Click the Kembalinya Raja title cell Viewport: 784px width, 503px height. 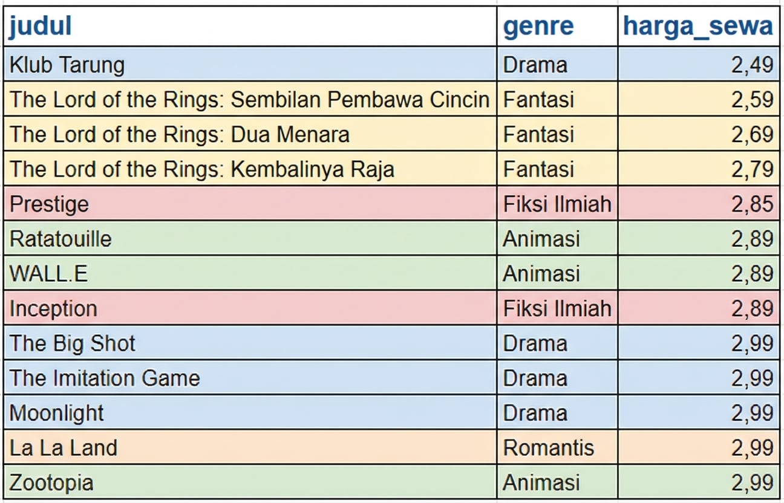pos(202,169)
